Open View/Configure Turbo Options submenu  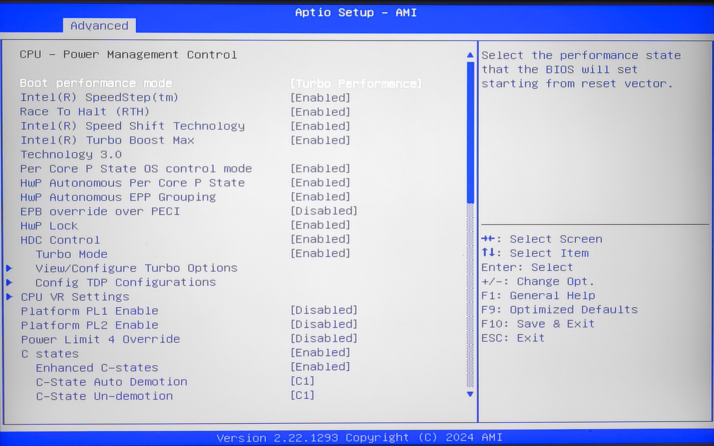[x=136, y=268]
